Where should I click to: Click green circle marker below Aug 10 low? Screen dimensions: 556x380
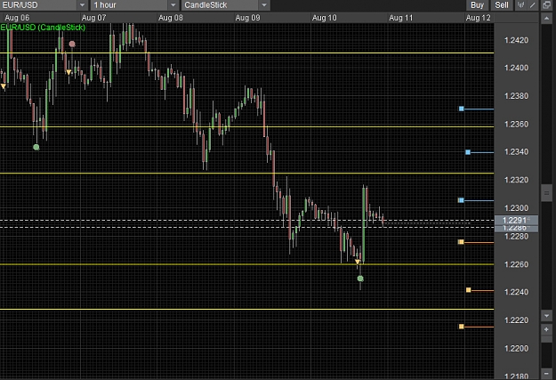click(360, 279)
